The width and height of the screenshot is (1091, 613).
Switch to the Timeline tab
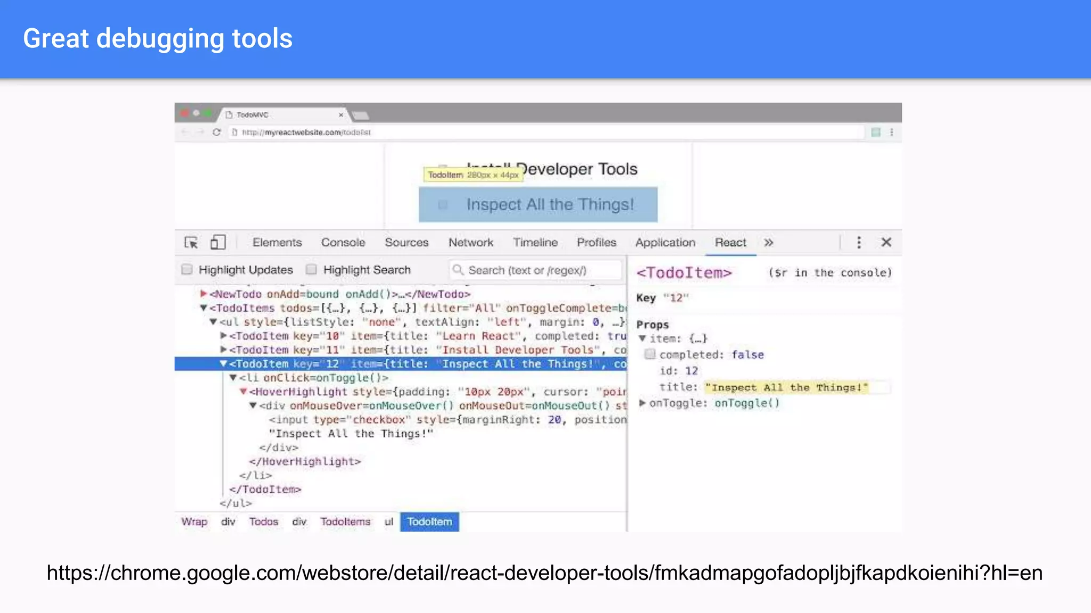(x=535, y=243)
